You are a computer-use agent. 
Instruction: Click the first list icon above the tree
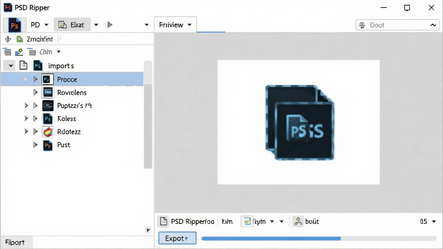7,52
